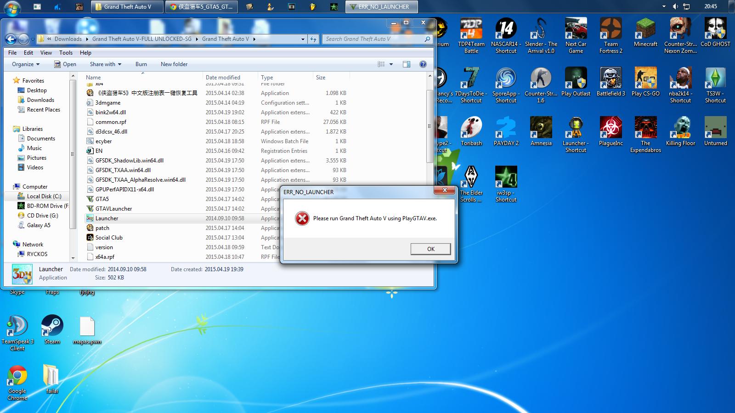
Task: Open address bar history dropdown
Action: click(303, 39)
